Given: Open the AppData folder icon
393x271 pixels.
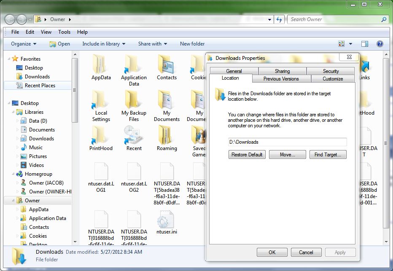Looking at the screenshot, I should 101,64.
